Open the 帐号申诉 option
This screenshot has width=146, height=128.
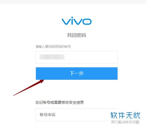(77, 115)
